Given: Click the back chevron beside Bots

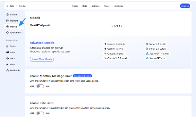Looking at the screenshot, I should 7,6.
